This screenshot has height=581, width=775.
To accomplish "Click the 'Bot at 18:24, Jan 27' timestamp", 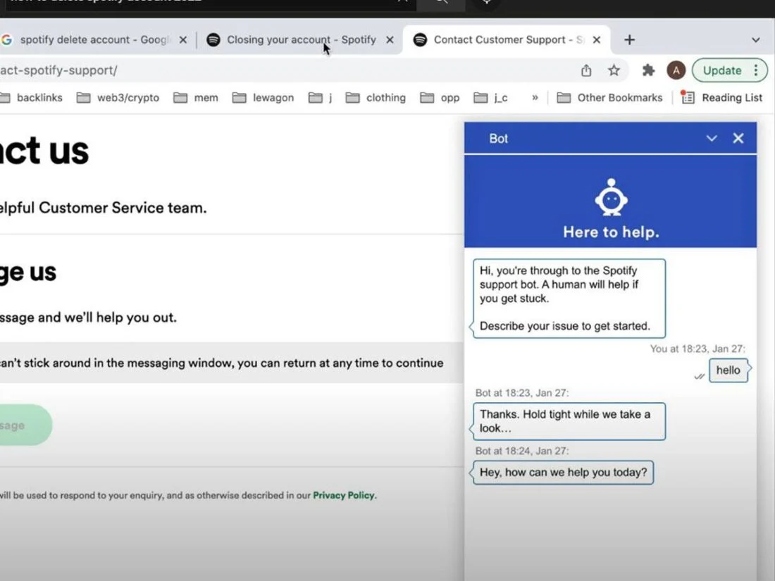I will (x=522, y=451).
